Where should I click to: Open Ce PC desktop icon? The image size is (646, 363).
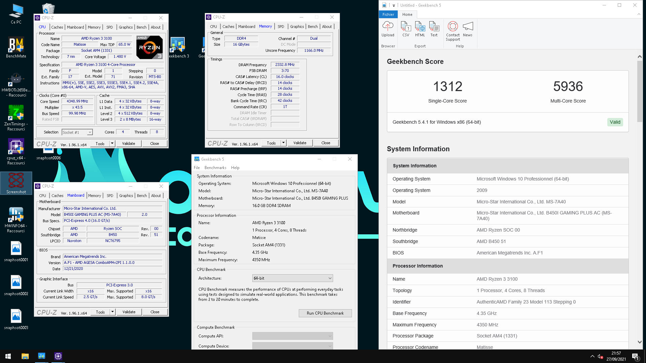coord(16,14)
